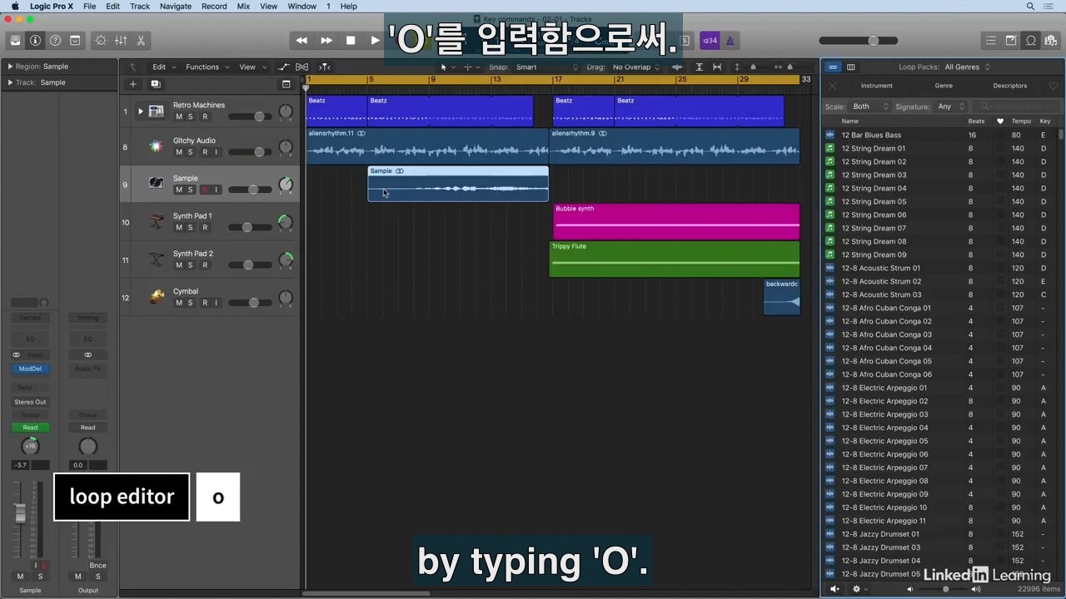Open the Window menu in menu bar
Image resolution: width=1066 pixels, height=599 pixels.
click(301, 6)
